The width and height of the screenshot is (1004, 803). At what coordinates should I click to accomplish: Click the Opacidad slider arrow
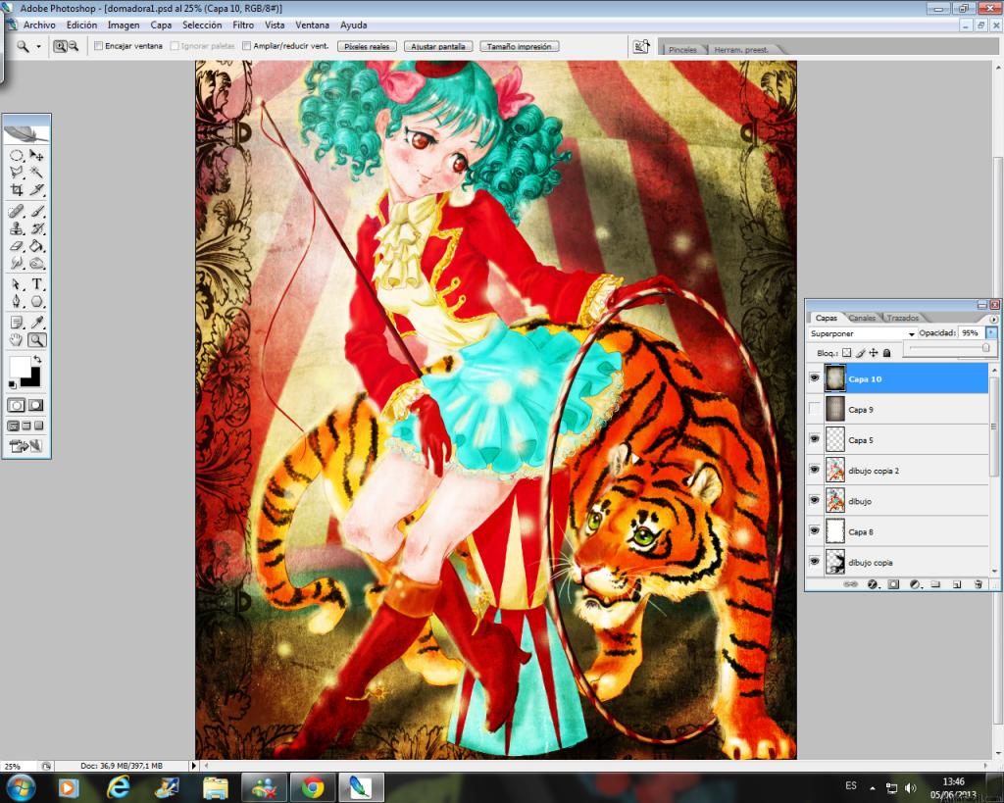pyautogui.click(x=991, y=333)
